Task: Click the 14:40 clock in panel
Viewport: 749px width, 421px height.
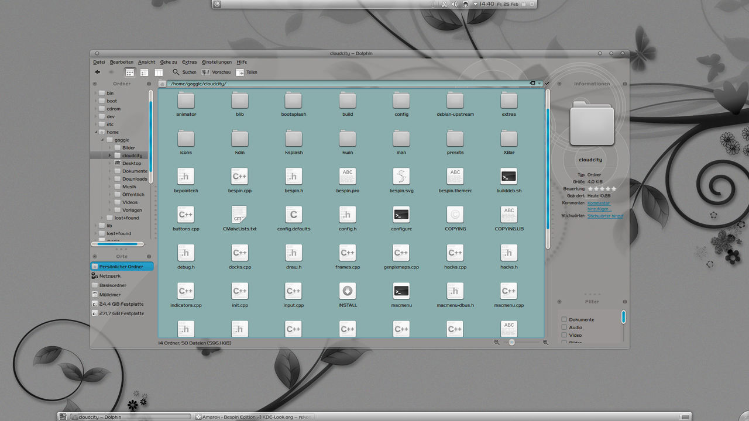Action: coord(487,4)
